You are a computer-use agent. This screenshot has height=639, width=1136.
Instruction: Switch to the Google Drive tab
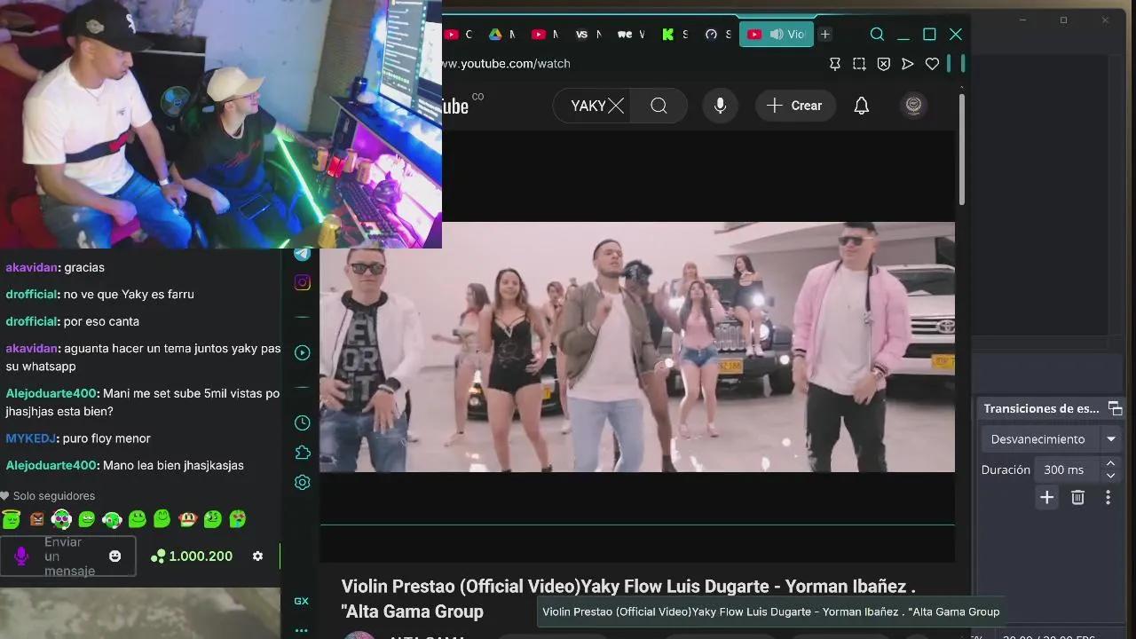tap(501, 35)
